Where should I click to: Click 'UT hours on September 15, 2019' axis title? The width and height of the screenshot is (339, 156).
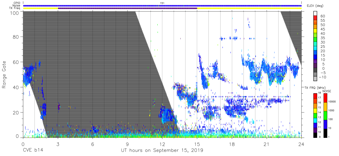(162, 150)
